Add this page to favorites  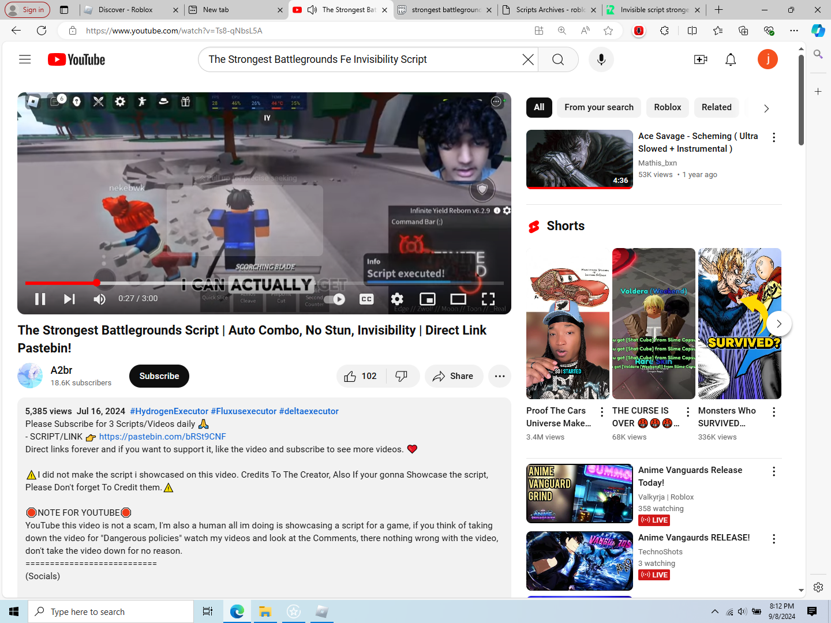pos(608,31)
